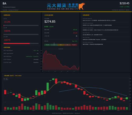This screenshot has width=132, height=115.
Task: Click the orange bull logo icon
Action: [x=82, y=6]
